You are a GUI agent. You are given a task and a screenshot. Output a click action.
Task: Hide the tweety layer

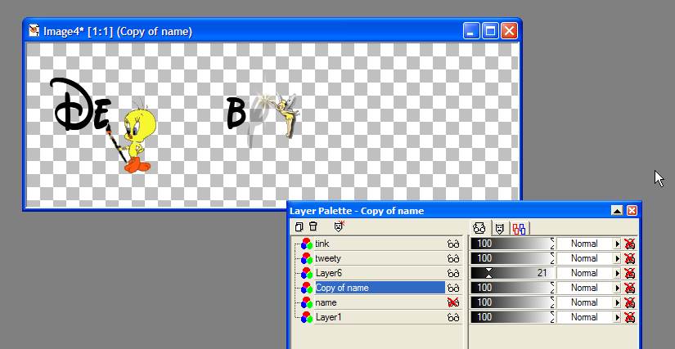tap(453, 258)
